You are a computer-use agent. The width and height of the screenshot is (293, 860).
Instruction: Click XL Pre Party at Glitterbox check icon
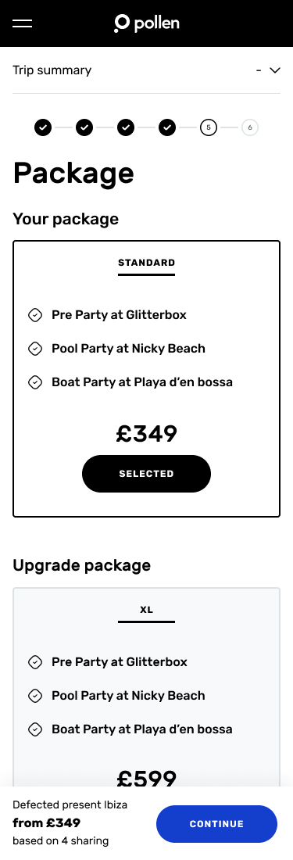pos(35,662)
